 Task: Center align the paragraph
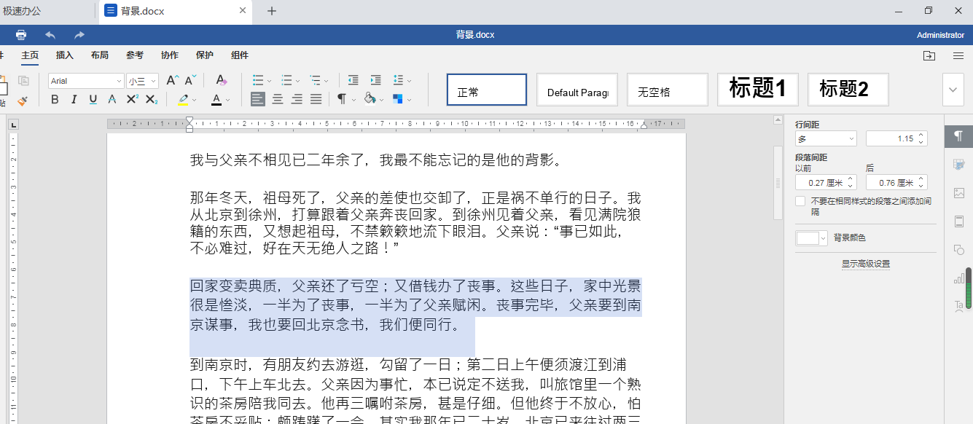[x=278, y=99]
